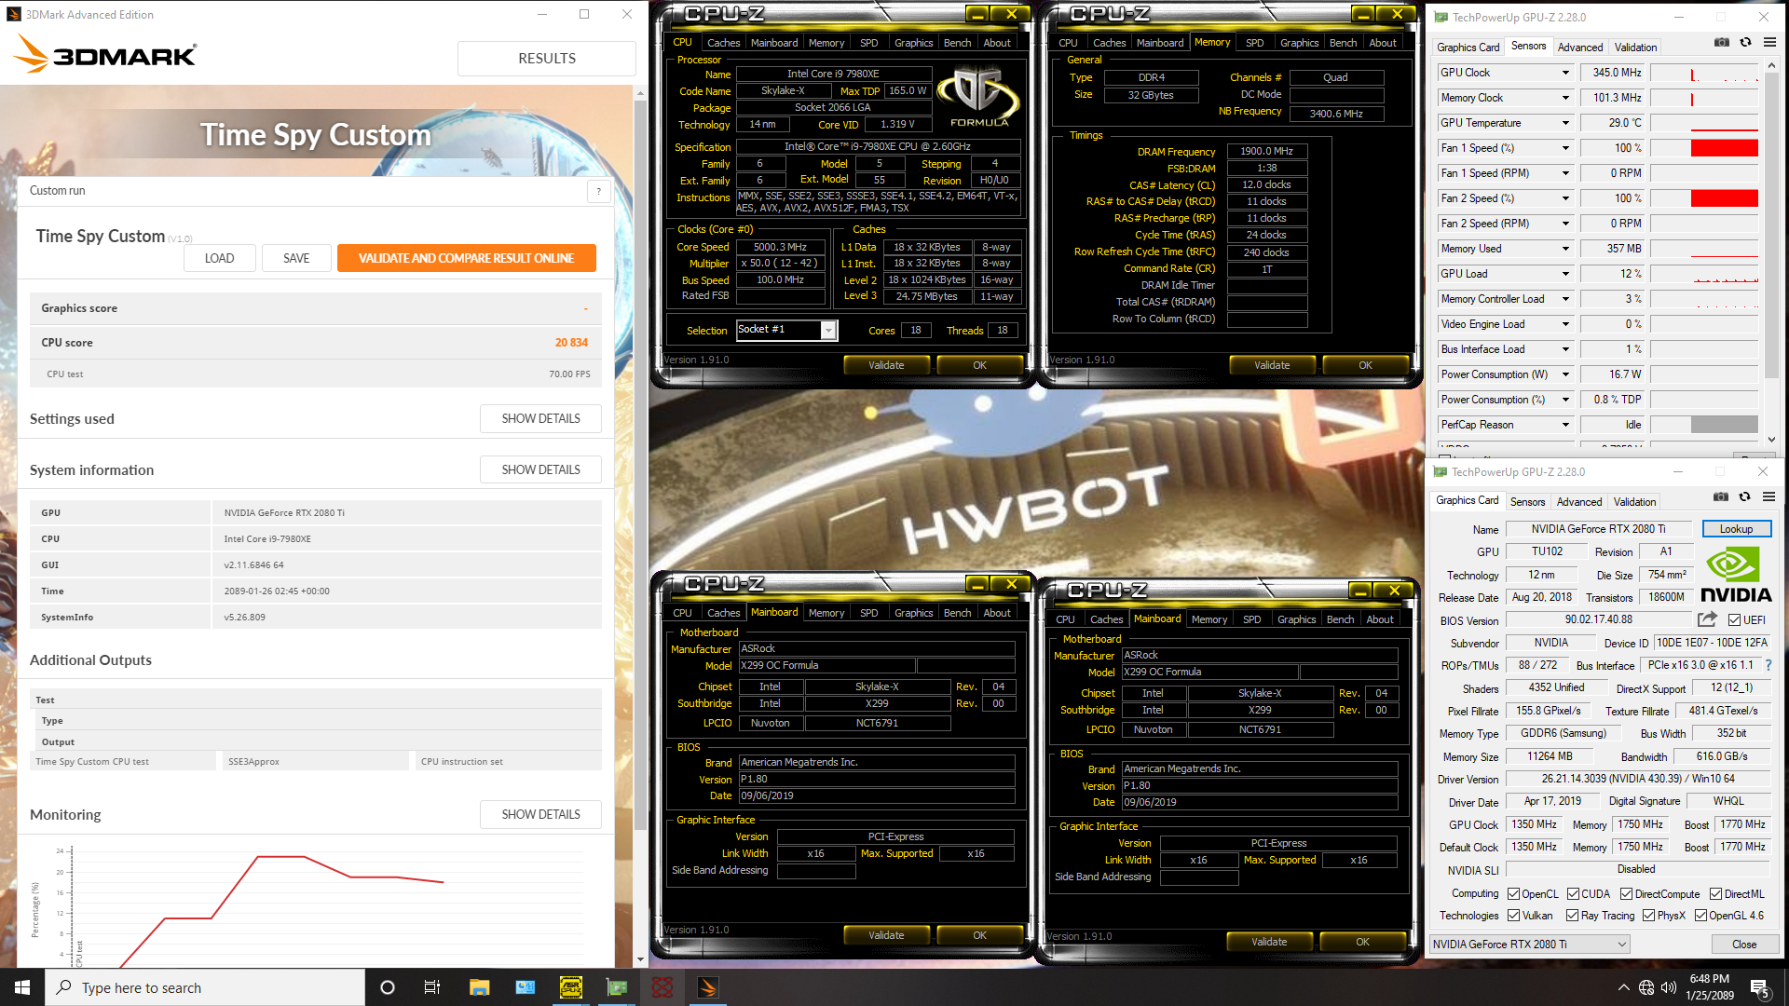This screenshot has width=1789, height=1006.
Task: Click Lookup button in GPU-Z
Action: point(1736,529)
